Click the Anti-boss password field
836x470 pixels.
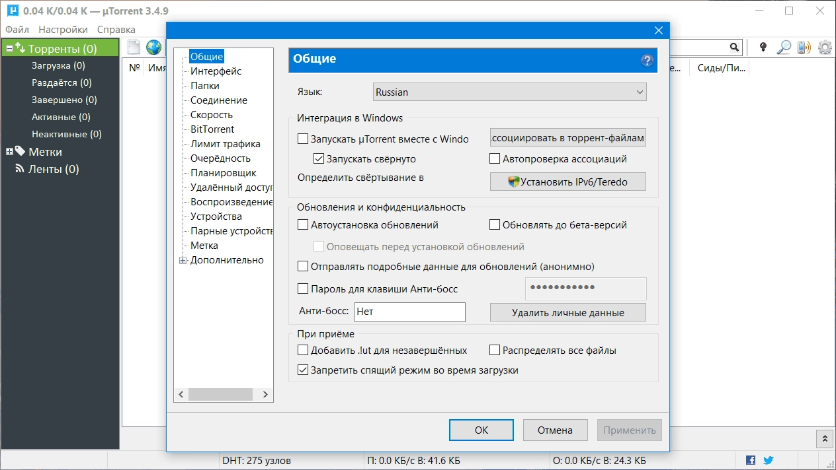click(585, 288)
